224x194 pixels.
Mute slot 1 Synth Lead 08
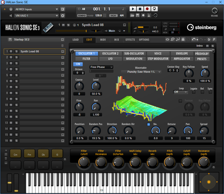coord(11,51)
